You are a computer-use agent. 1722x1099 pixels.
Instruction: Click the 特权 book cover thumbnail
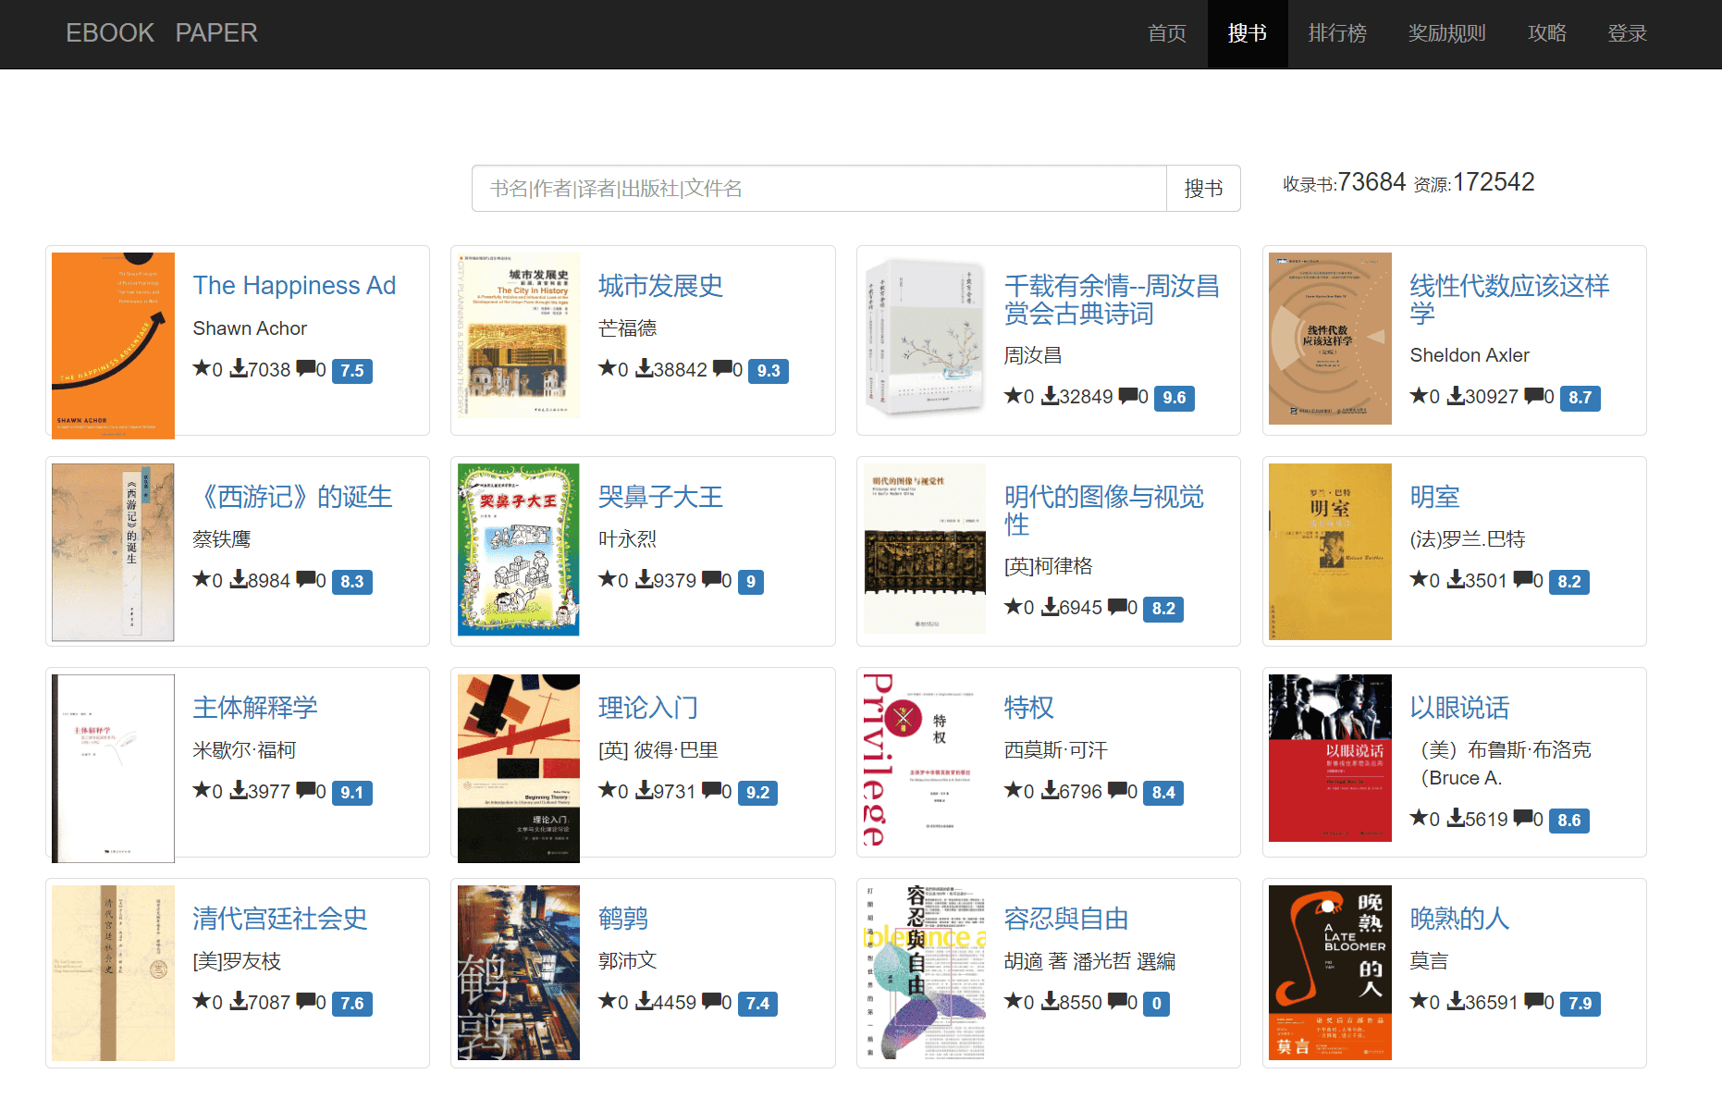click(924, 762)
